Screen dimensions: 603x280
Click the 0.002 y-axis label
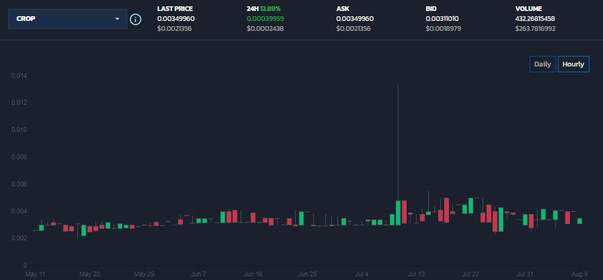pos(19,239)
